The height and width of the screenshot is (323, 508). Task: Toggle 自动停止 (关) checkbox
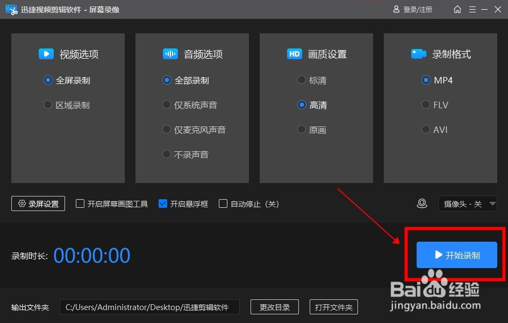coord(223,203)
